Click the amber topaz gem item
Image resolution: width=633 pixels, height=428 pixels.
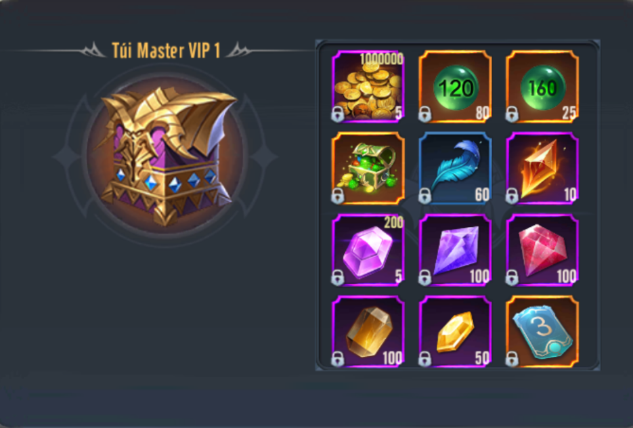368,332
